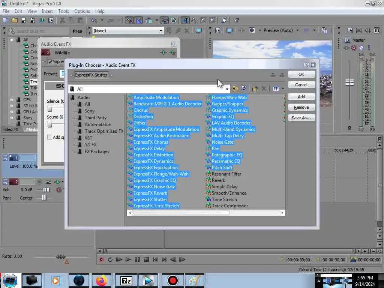Click the Save floppy toolbar icon

click(x=24, y=20)
